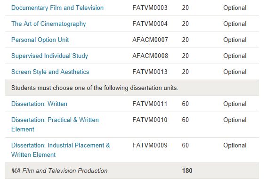
Task: Open Dissertation: Practical & Written Element link
Action: coord(55,125)
